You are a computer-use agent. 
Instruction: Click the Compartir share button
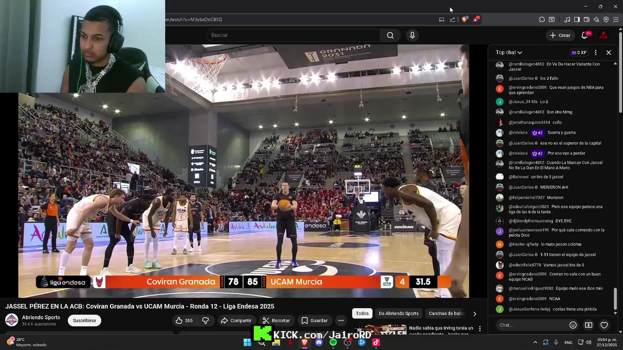[236, 320]
